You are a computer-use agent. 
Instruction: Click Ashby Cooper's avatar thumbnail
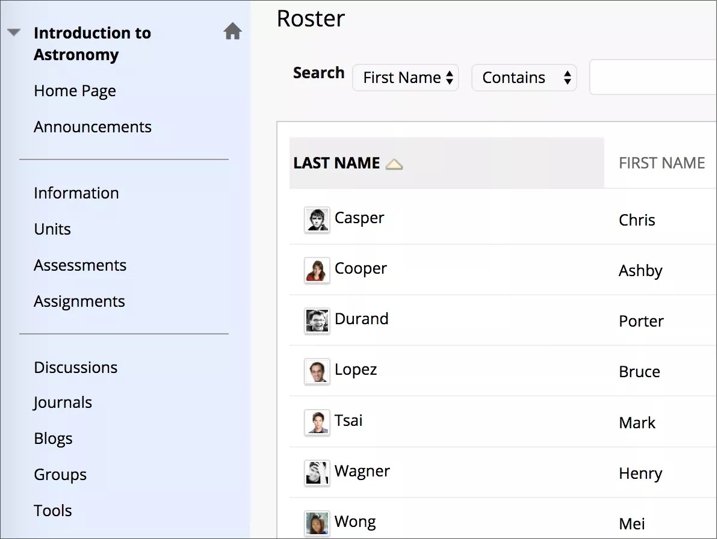tap(317, 270)
